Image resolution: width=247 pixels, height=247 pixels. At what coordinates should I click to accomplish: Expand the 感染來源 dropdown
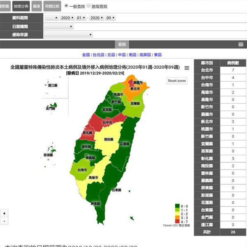click(x=68, y=35)
